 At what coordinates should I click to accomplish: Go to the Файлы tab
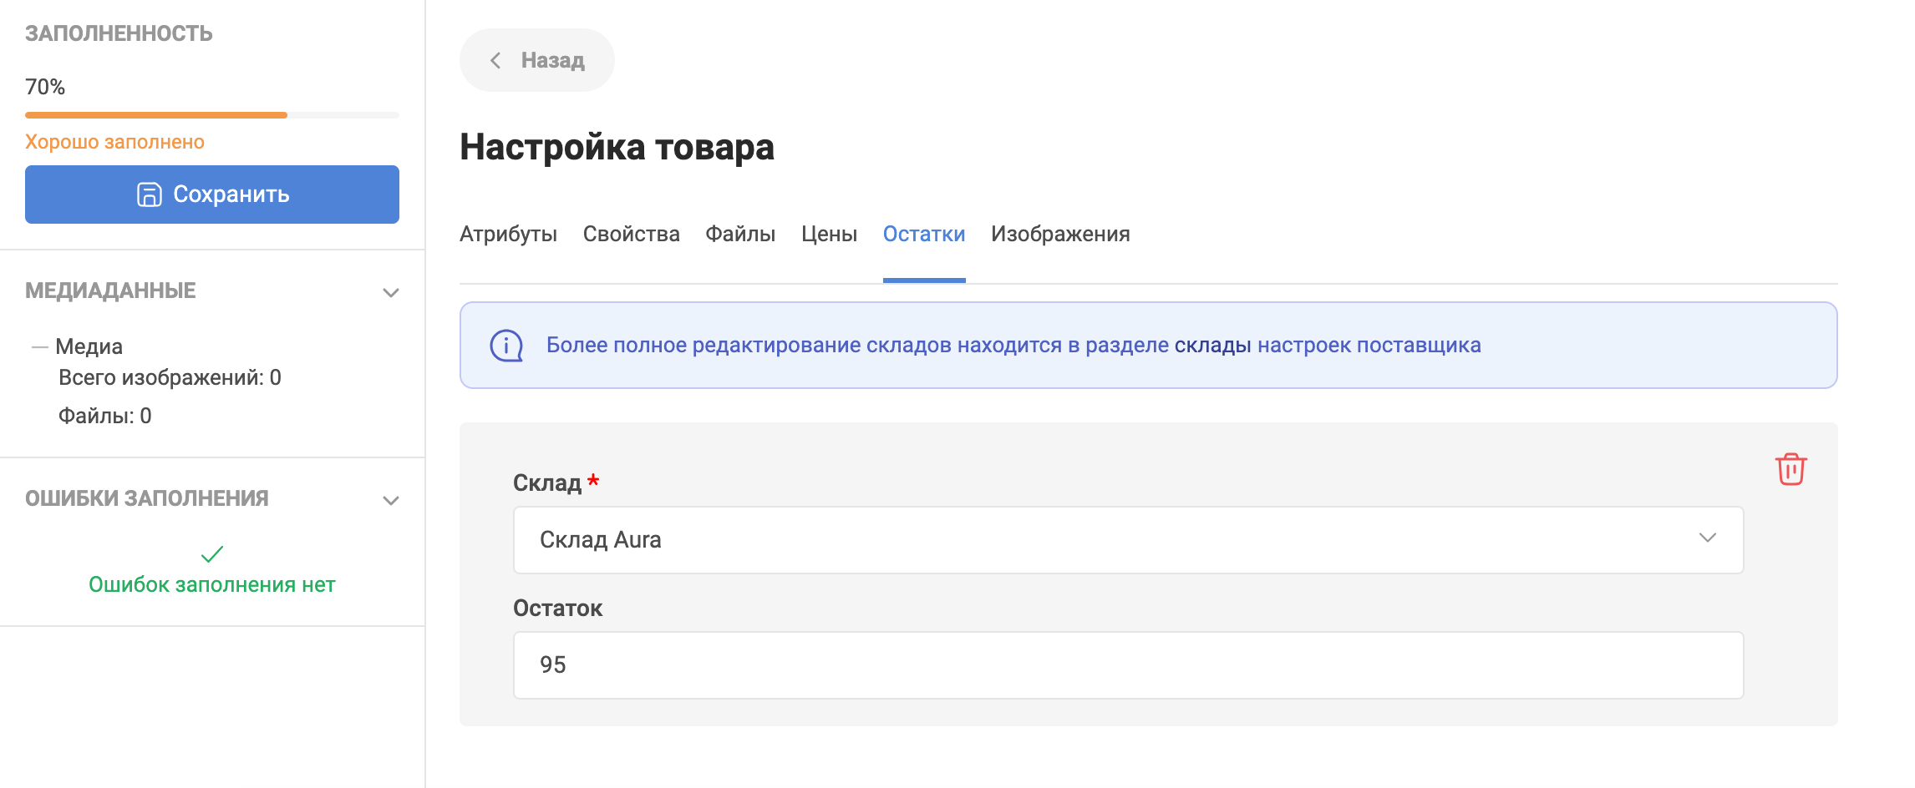pos(739,235)
